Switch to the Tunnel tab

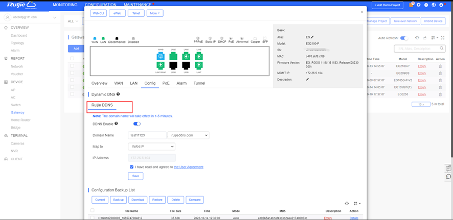pos(199,83)
